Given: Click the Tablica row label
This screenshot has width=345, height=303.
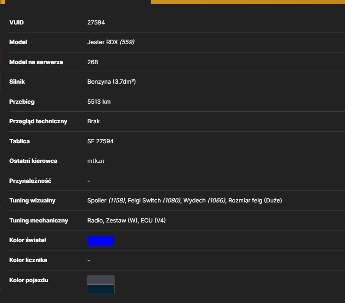Looking at the screenshot, I should [x=19, y=141].
